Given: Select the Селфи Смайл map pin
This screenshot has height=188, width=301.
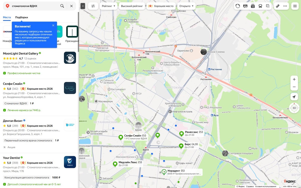Looking at the screenshot, I should pos(121,137).
